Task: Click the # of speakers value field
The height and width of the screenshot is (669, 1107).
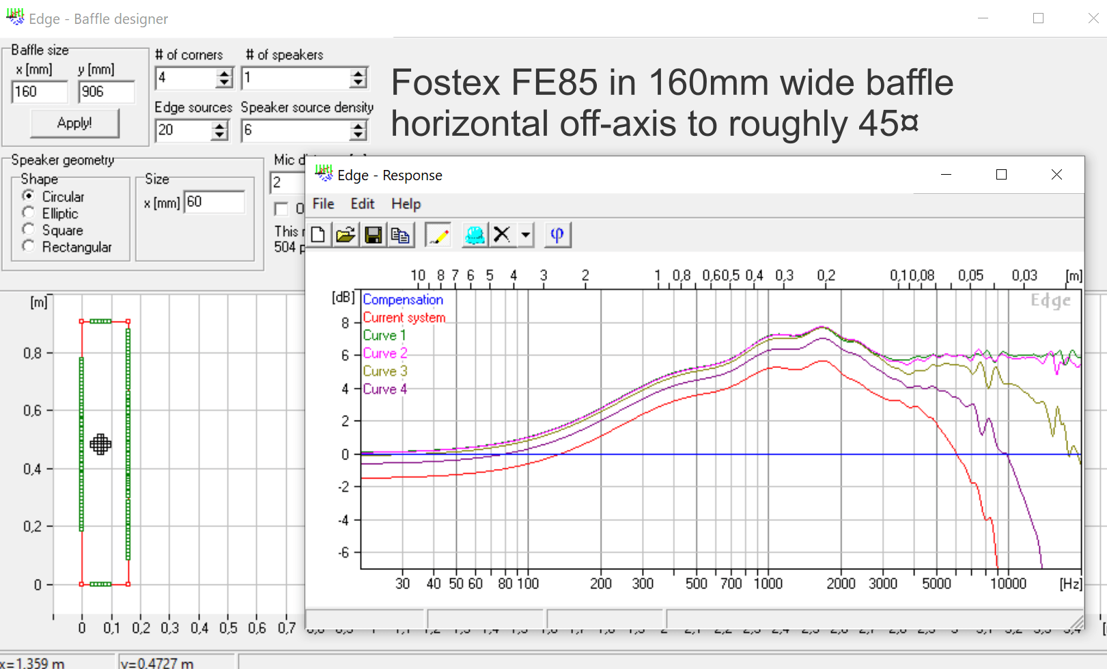Action: coord(295,78)
